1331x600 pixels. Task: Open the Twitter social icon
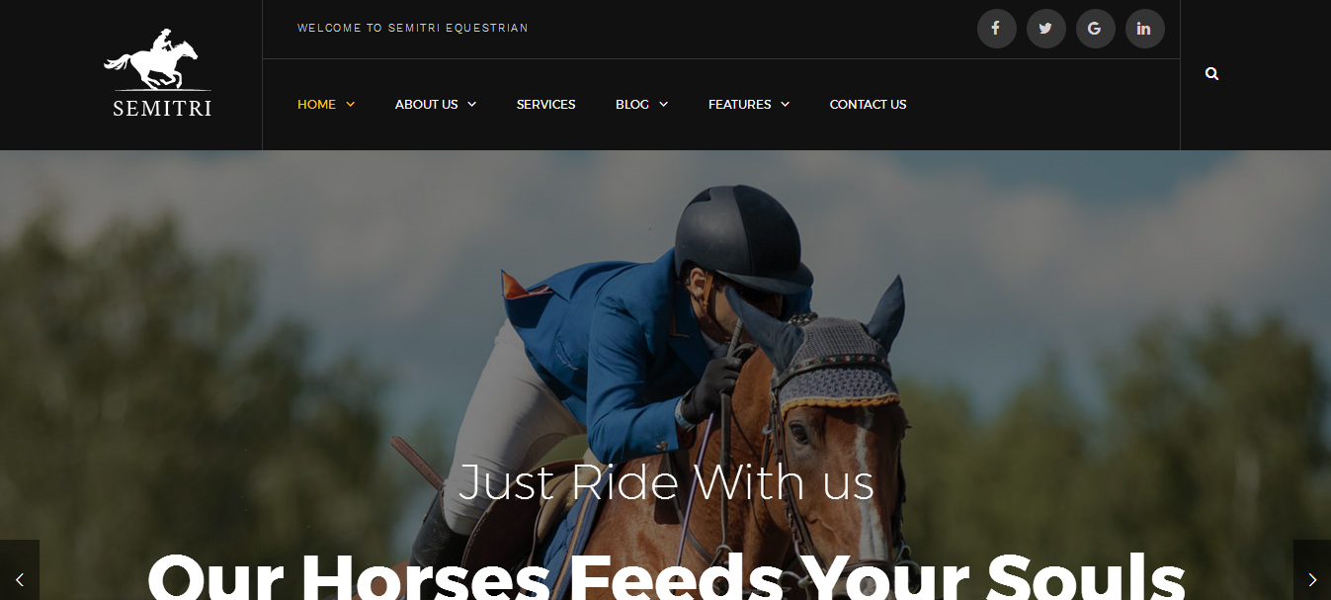pos(1045,29)
